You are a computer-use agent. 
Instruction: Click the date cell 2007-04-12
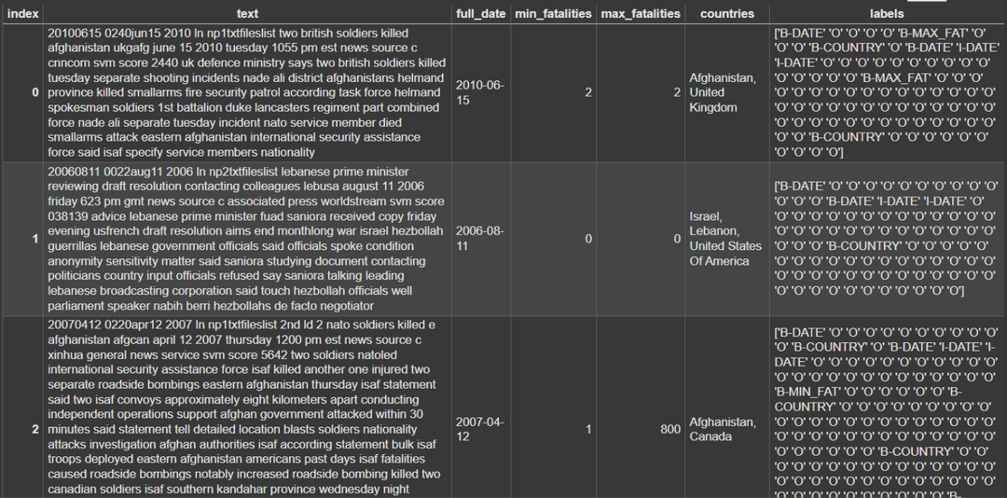(481, 429)
